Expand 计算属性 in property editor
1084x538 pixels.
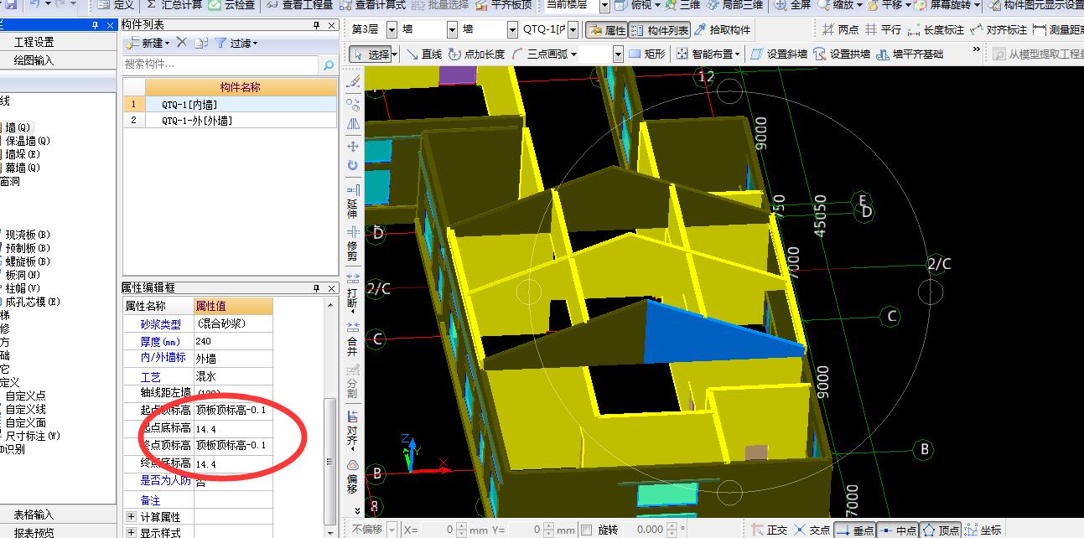(x=131, y=517)
